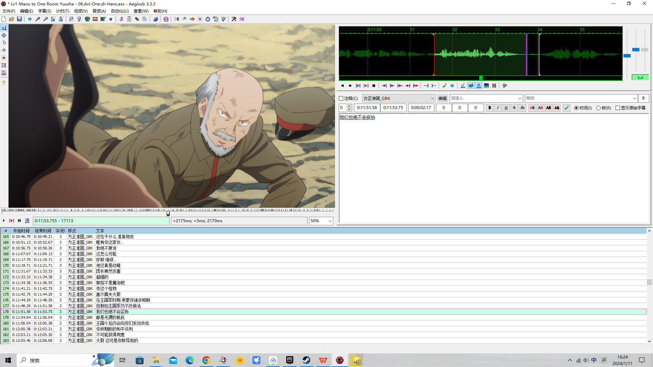Commit the line with the edit-box checkmark
Screen dimensions: 653x367
click(x=567, y=108)
